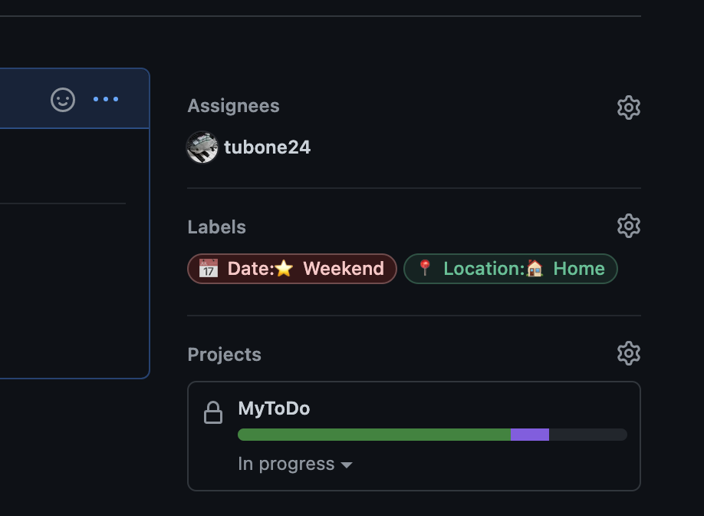Click the gray unfilled progress bar segment

point(587,435)
